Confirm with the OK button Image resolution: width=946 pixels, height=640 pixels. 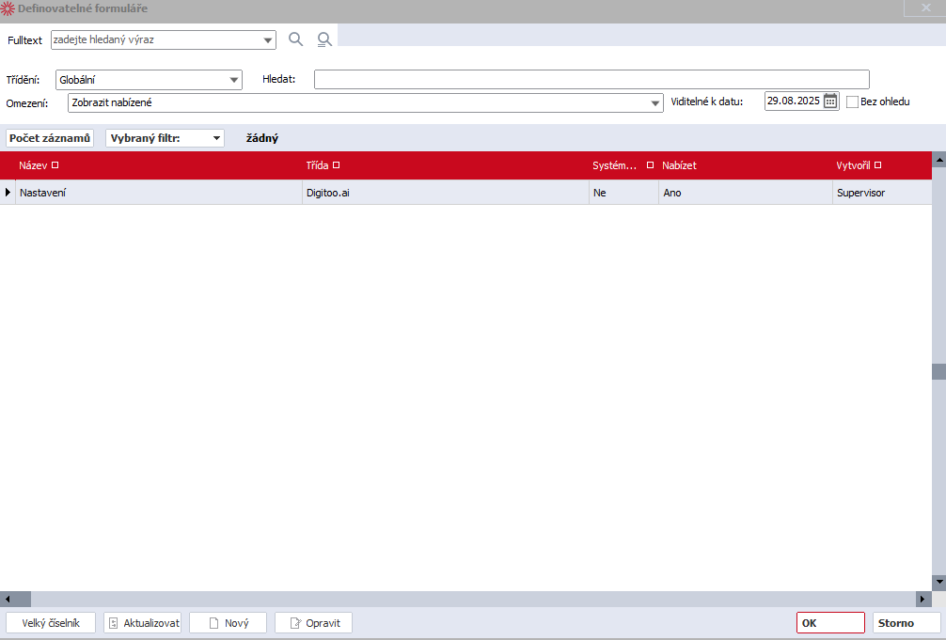point(830,623)
